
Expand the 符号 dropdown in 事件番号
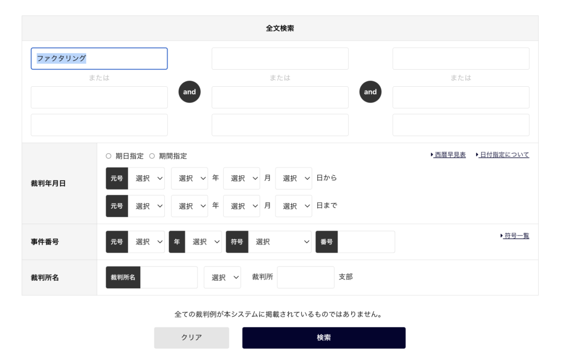coord(279,242)
